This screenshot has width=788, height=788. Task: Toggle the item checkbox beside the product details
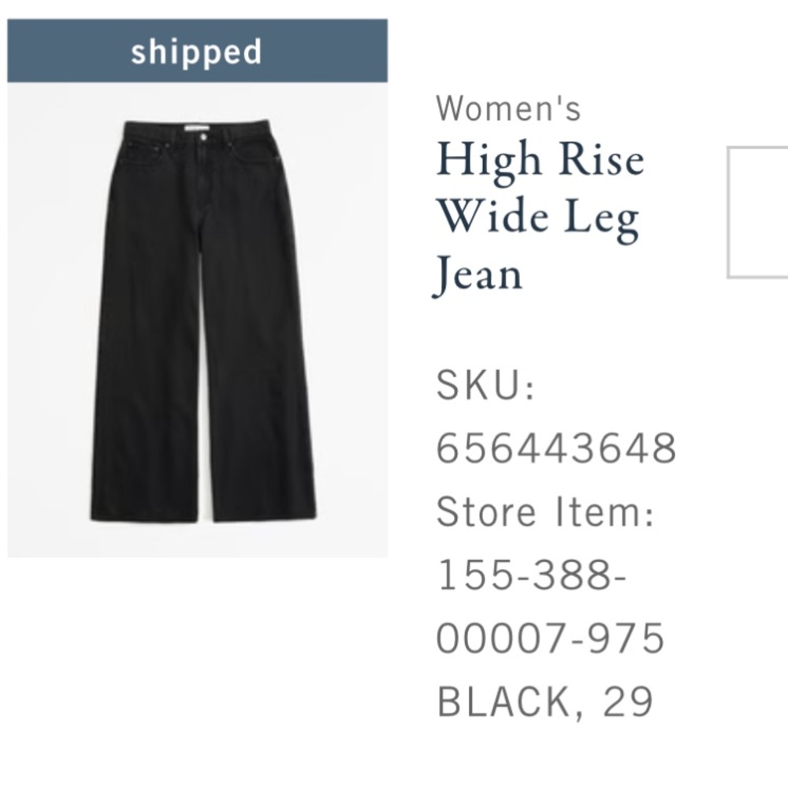(758, 213)
